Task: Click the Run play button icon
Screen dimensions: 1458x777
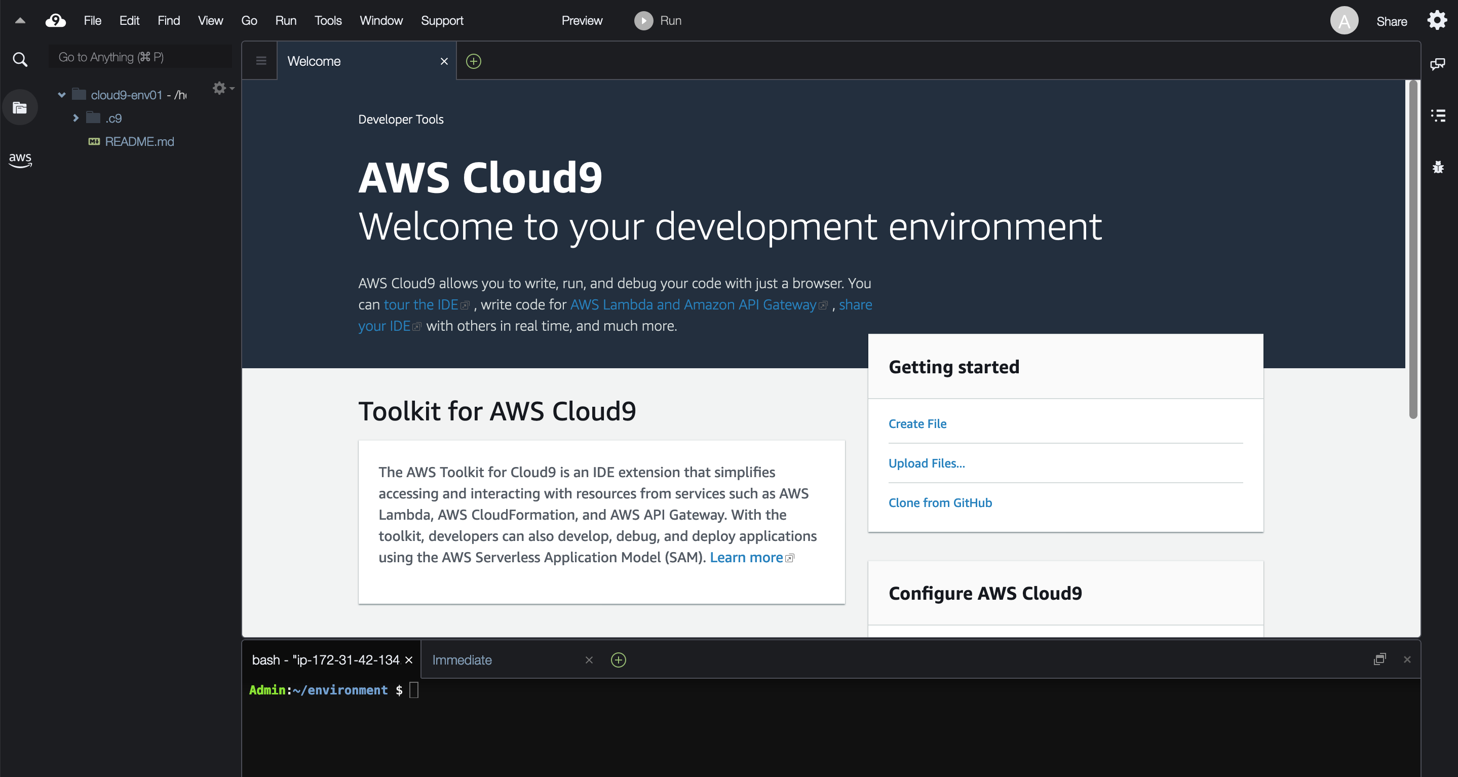Action: 643,21
